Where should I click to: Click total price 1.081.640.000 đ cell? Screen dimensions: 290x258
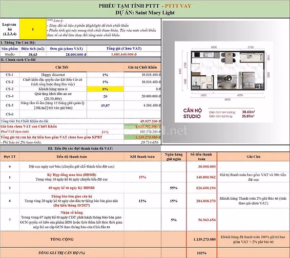point(124,54)
